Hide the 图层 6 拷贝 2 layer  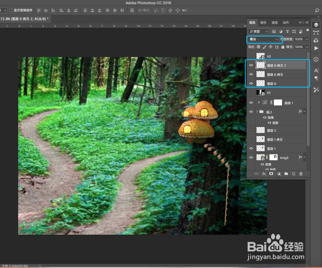tap(251, 65)
